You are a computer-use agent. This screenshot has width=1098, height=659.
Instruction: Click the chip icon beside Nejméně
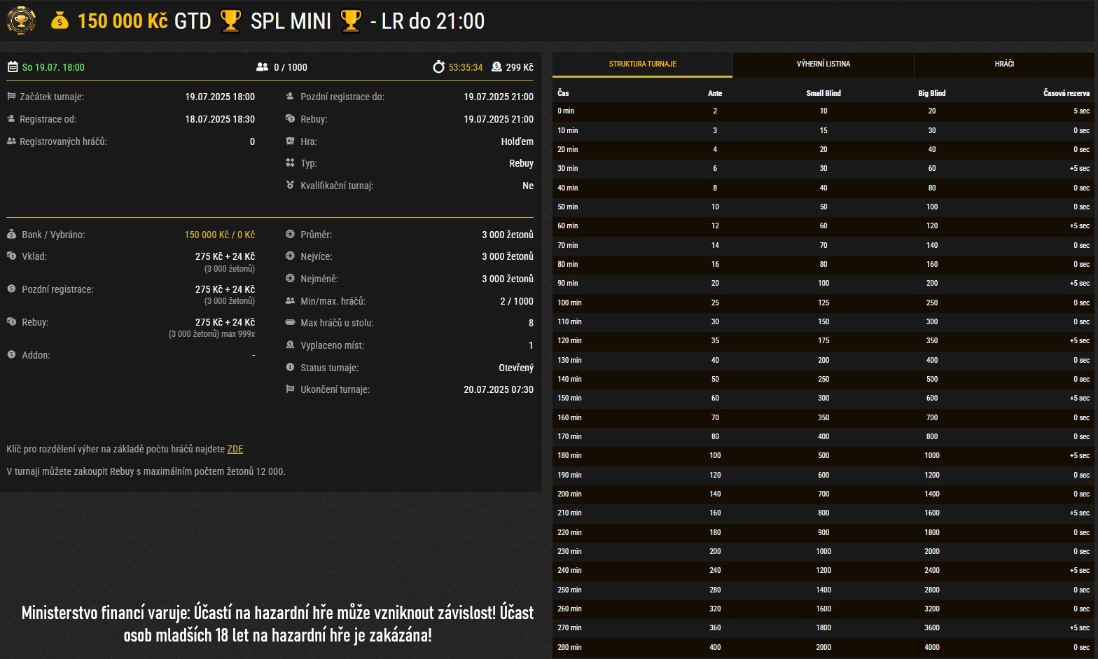coord(290,279)
